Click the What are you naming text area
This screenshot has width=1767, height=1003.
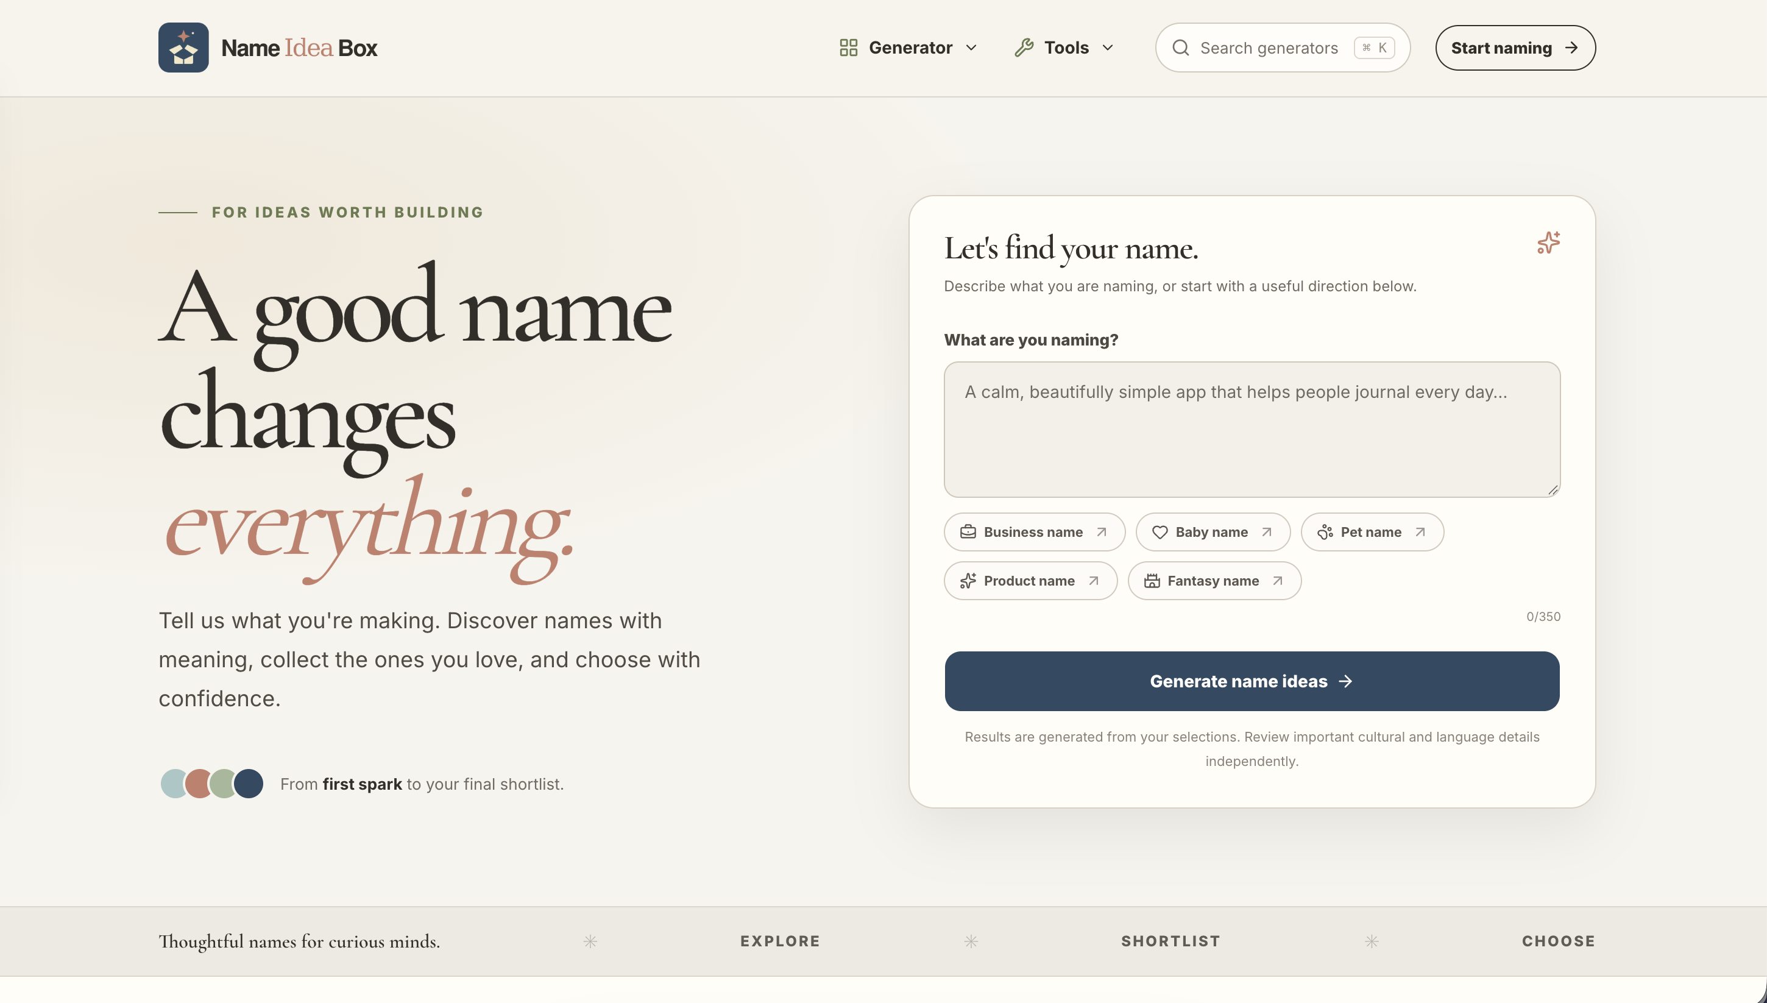pyautogui.click(x=1252, y=429)
